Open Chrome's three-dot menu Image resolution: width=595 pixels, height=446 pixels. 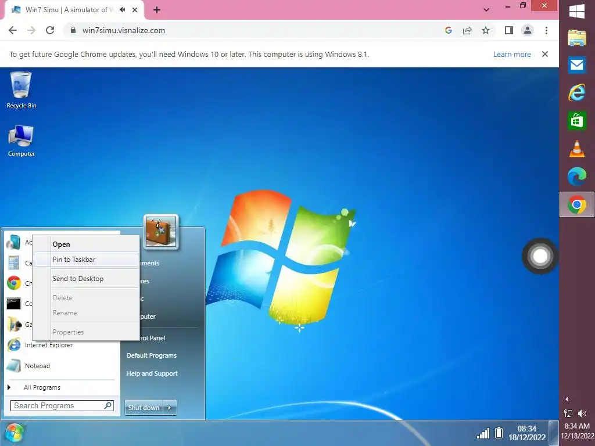click(546, 30)
